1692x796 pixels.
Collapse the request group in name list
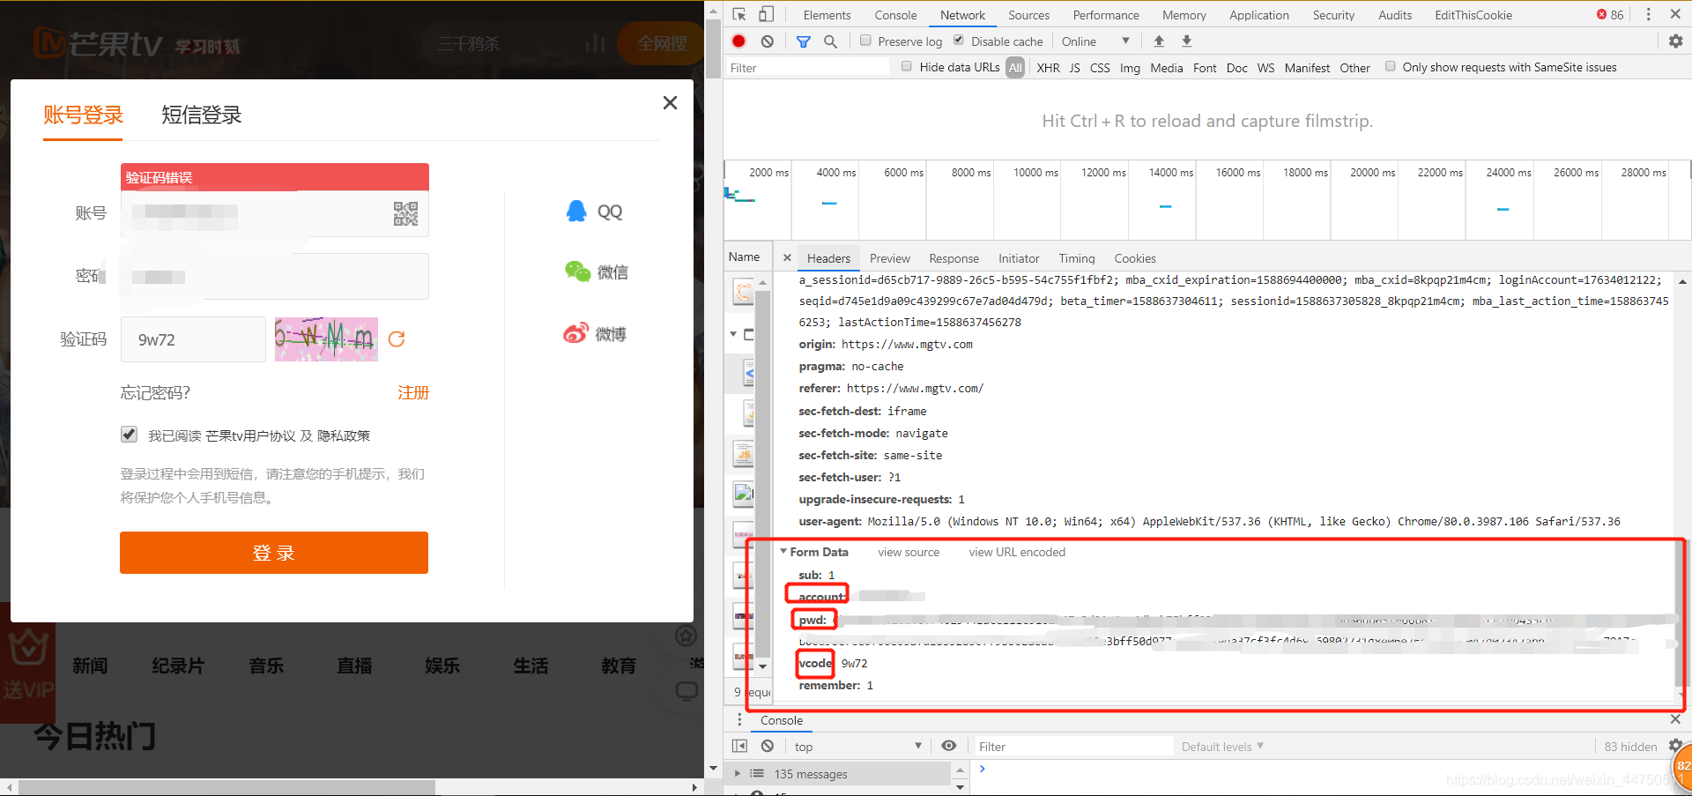click(x=733, y=334)
